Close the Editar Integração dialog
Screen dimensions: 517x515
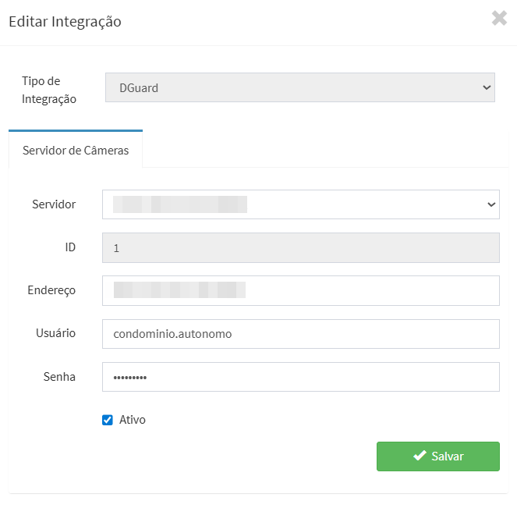[499, 19]
